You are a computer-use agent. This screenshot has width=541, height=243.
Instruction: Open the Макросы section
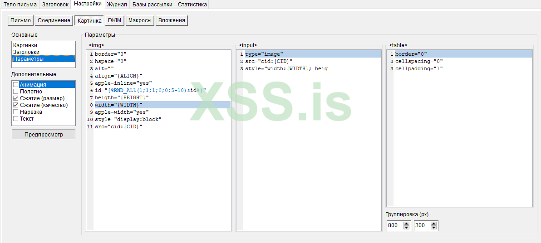tap(140, 20)
